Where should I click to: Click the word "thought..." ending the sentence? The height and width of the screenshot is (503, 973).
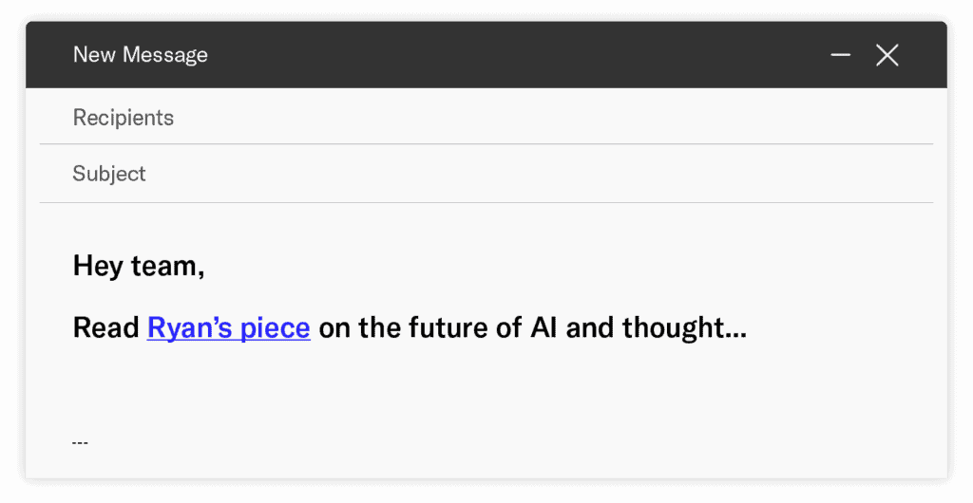[684, 328]
